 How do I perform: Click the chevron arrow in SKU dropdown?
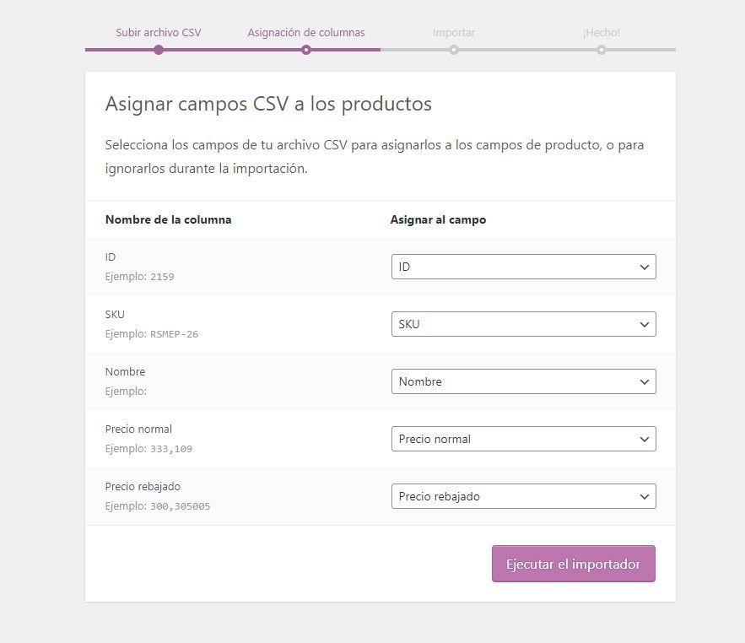click(x=645, y=325)
